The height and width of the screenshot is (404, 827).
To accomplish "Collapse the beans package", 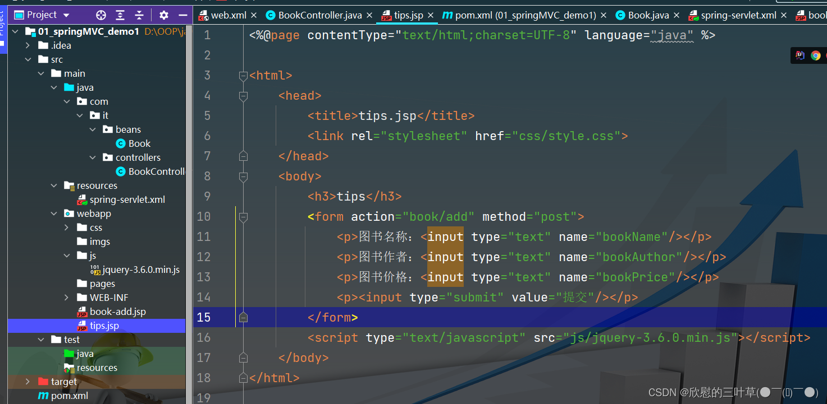I will [93, 129].
